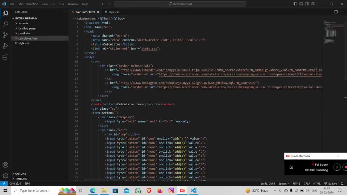Start Go Live server
Image resolution: width=347 pixels, height=195 pixels.
[330, 183]
